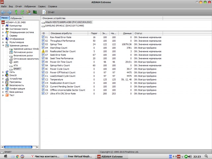Image resolution: width=212 pixels, height=159 pixels.
Task: Uncheck the Temperature attribute checkbox
Action: click(x=43, y=79)
